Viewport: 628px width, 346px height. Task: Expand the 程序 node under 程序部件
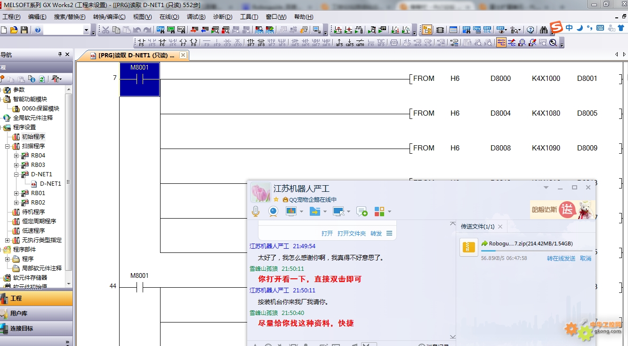coord(7,259)
